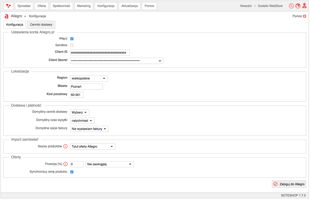Open Domyślny czas wysyłki dropdown
The image size is (310, 199).
click(82, 121)
